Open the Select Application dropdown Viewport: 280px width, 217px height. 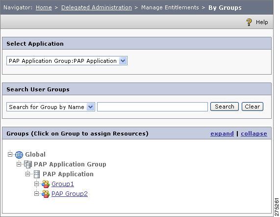click(67, 61)
